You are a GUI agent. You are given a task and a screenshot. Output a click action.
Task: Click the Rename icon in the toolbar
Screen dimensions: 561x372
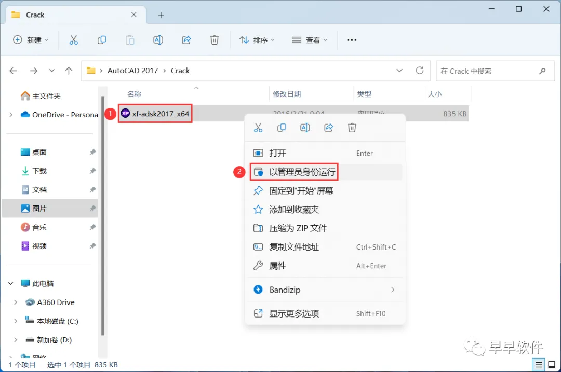coord(158,40)
